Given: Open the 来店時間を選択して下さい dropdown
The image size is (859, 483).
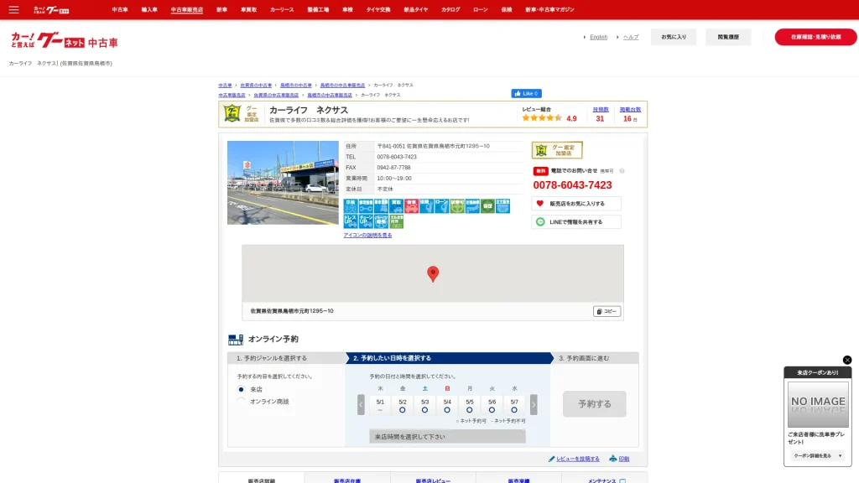Looking at the screenshot, I should 447,436.
